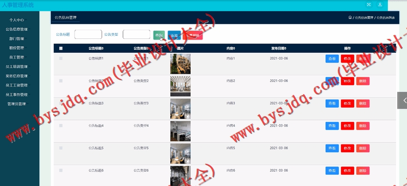Screen dimensions: 407x186
Task: Click the 人事管理系统 title in header
Action: tap(18, 5)
